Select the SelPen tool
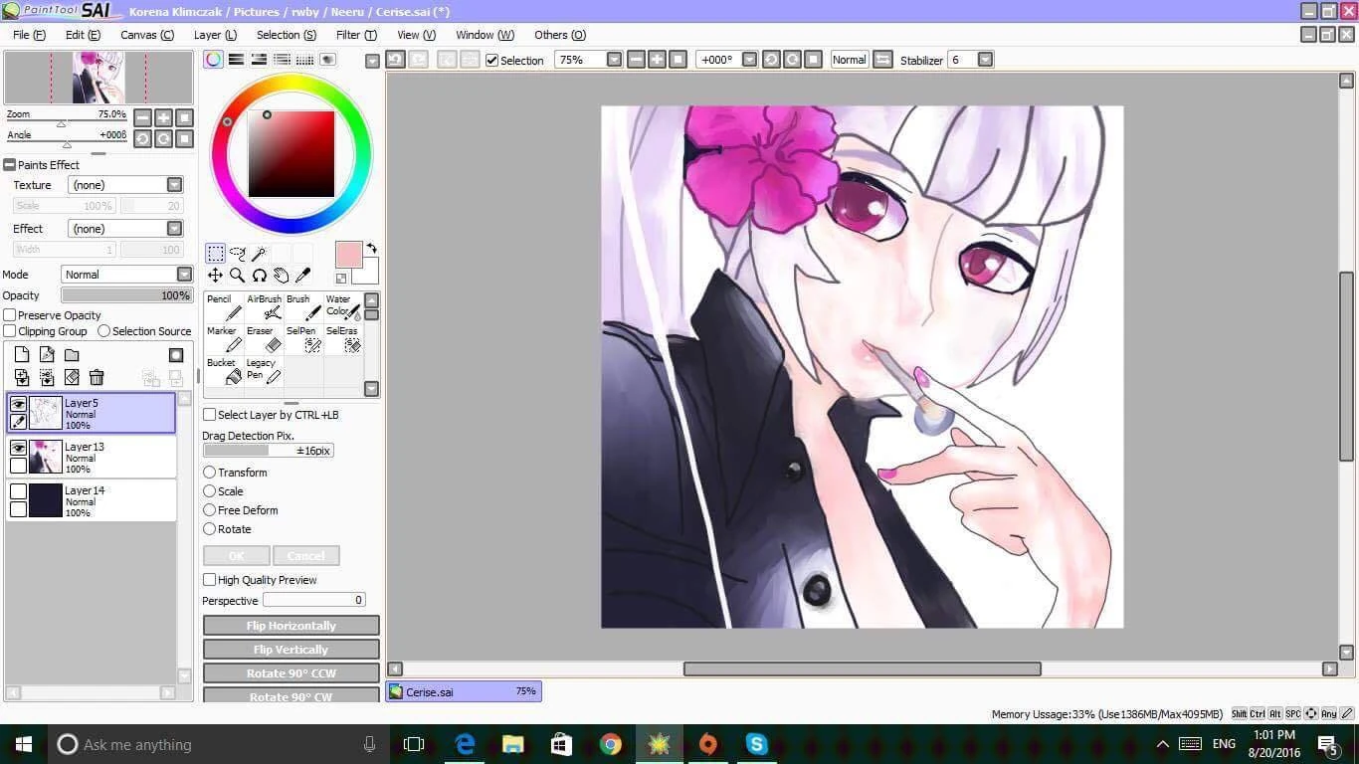This screenshot has height=764, width=1359. point(303,340)
